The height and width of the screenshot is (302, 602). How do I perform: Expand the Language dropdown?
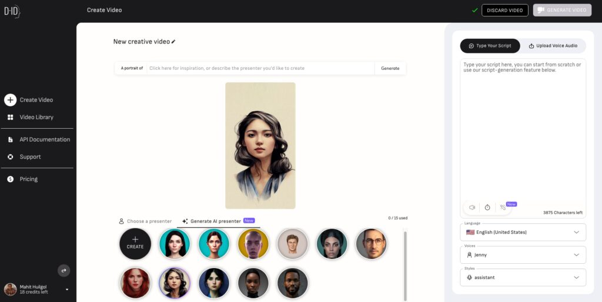523,232
